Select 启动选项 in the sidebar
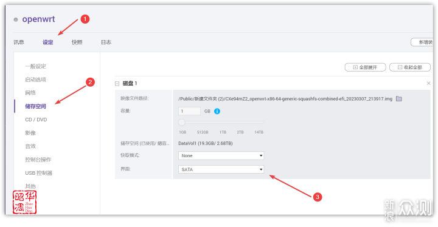Screen dimensions: 438x227 [x=35, y=80]
